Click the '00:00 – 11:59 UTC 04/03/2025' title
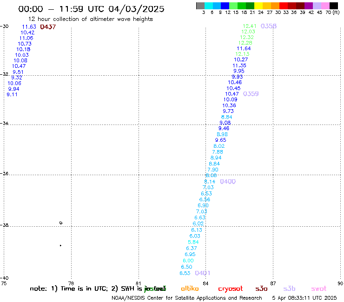 coord(91,9)
